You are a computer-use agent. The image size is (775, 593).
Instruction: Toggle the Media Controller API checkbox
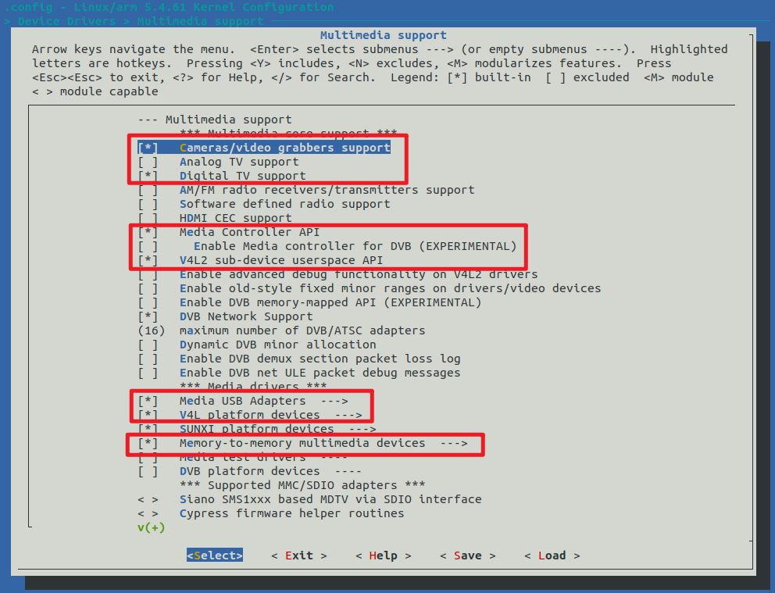(148, 232)
